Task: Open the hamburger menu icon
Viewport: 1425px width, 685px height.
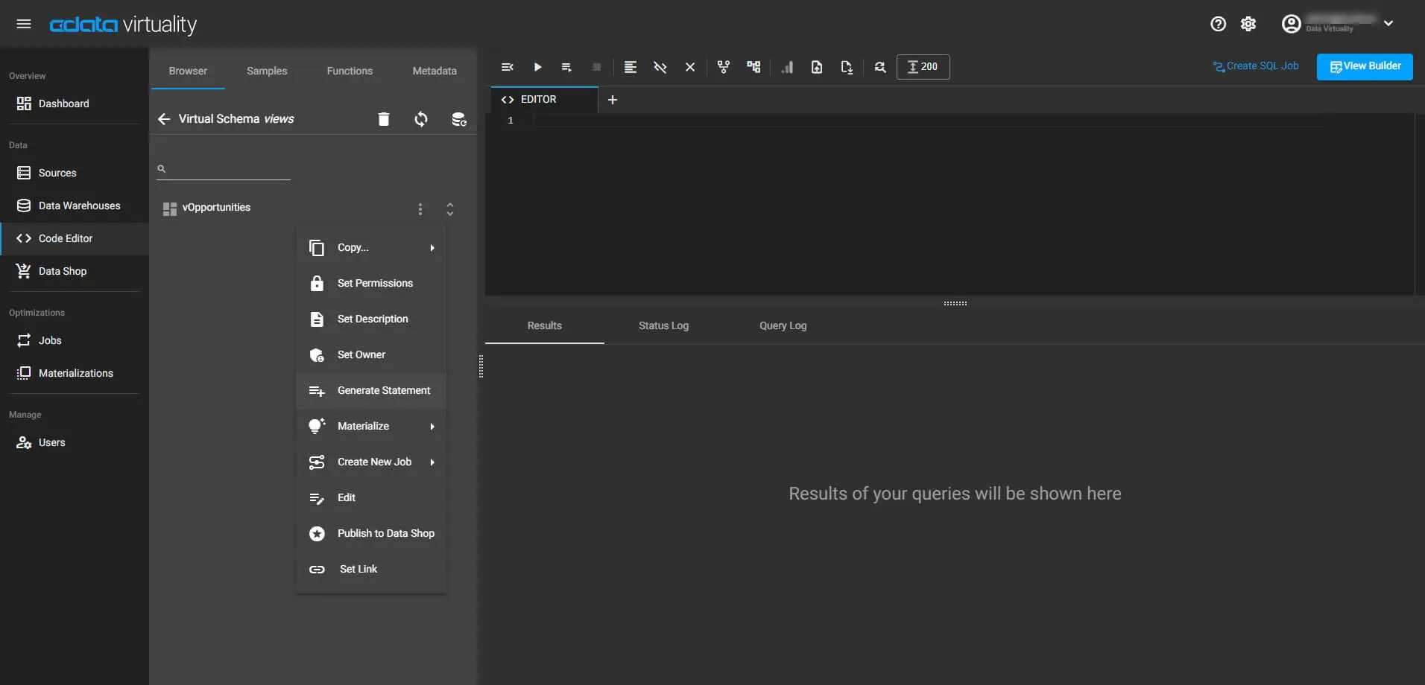Action: tap(24, 24)
